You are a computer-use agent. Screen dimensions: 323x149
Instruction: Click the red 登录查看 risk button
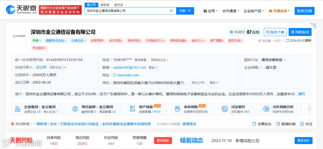click(x=163, y=141)
